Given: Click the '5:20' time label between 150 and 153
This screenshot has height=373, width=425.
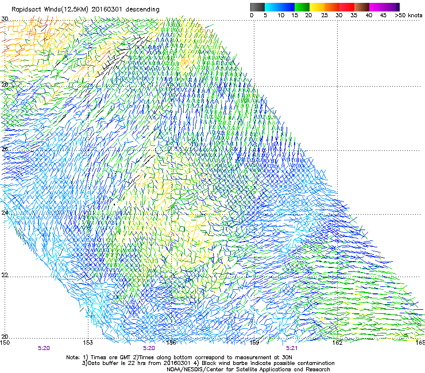Looking at the screenshot, I should point(44,348).
